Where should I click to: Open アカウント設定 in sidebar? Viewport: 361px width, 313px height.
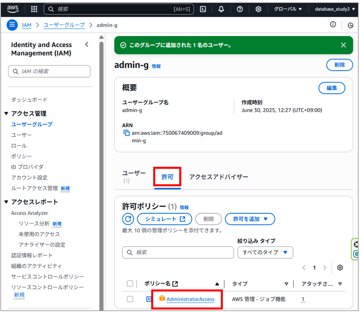pos(29,178)
